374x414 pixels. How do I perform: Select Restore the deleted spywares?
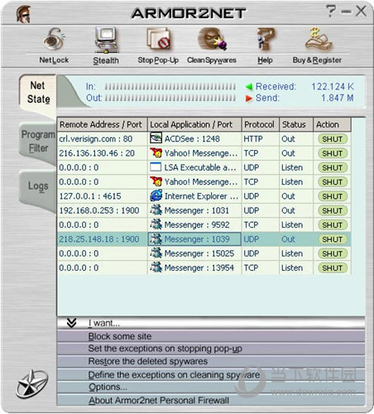(x=211, y=362)
